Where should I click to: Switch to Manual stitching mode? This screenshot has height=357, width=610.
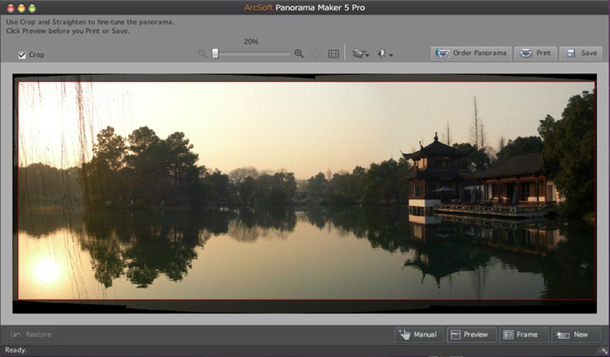pos(419,334)
